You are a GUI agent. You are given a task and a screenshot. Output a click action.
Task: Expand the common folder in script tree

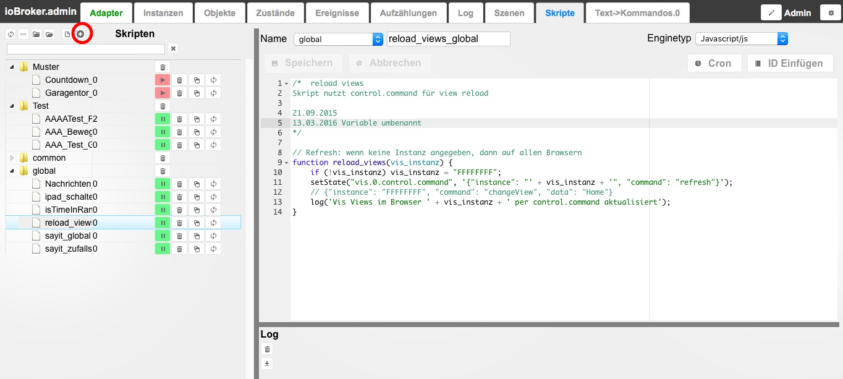click(x=12, y=158)
